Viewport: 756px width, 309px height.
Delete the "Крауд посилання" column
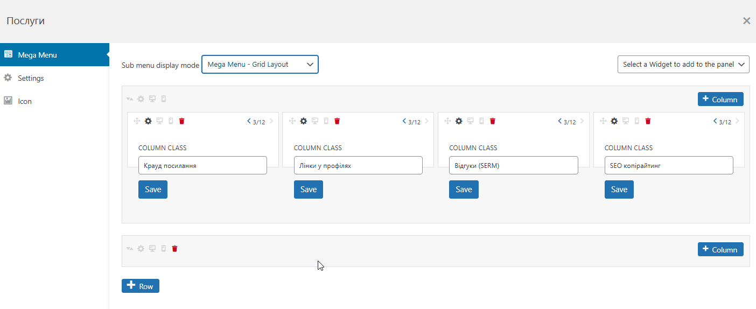(x=182, y=121)
